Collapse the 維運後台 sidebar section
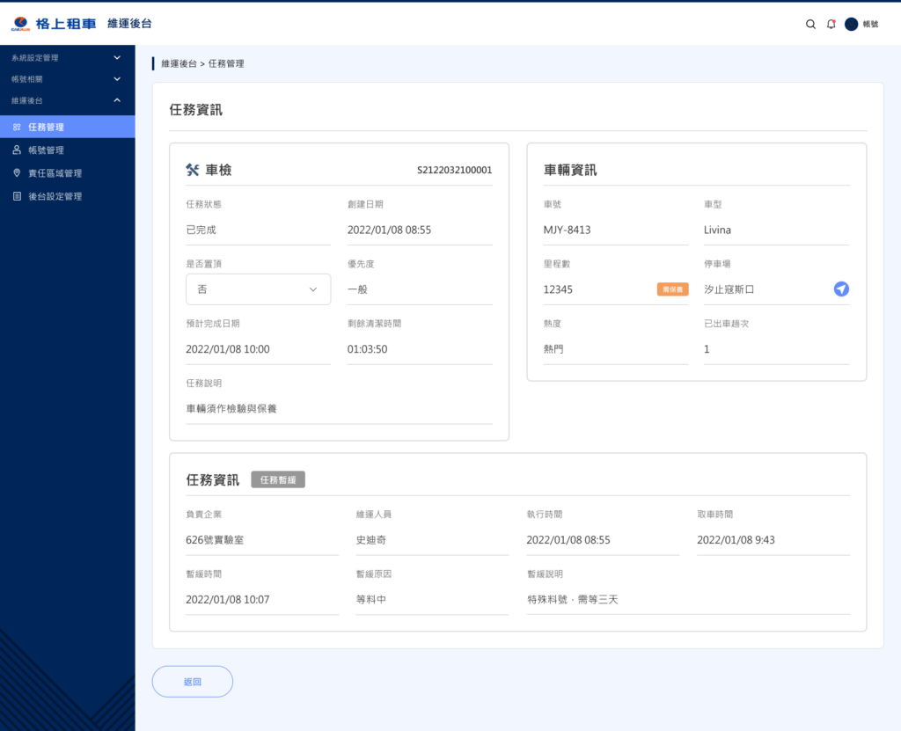This screenshot has width=901, height=731. [x=117, y=100]
